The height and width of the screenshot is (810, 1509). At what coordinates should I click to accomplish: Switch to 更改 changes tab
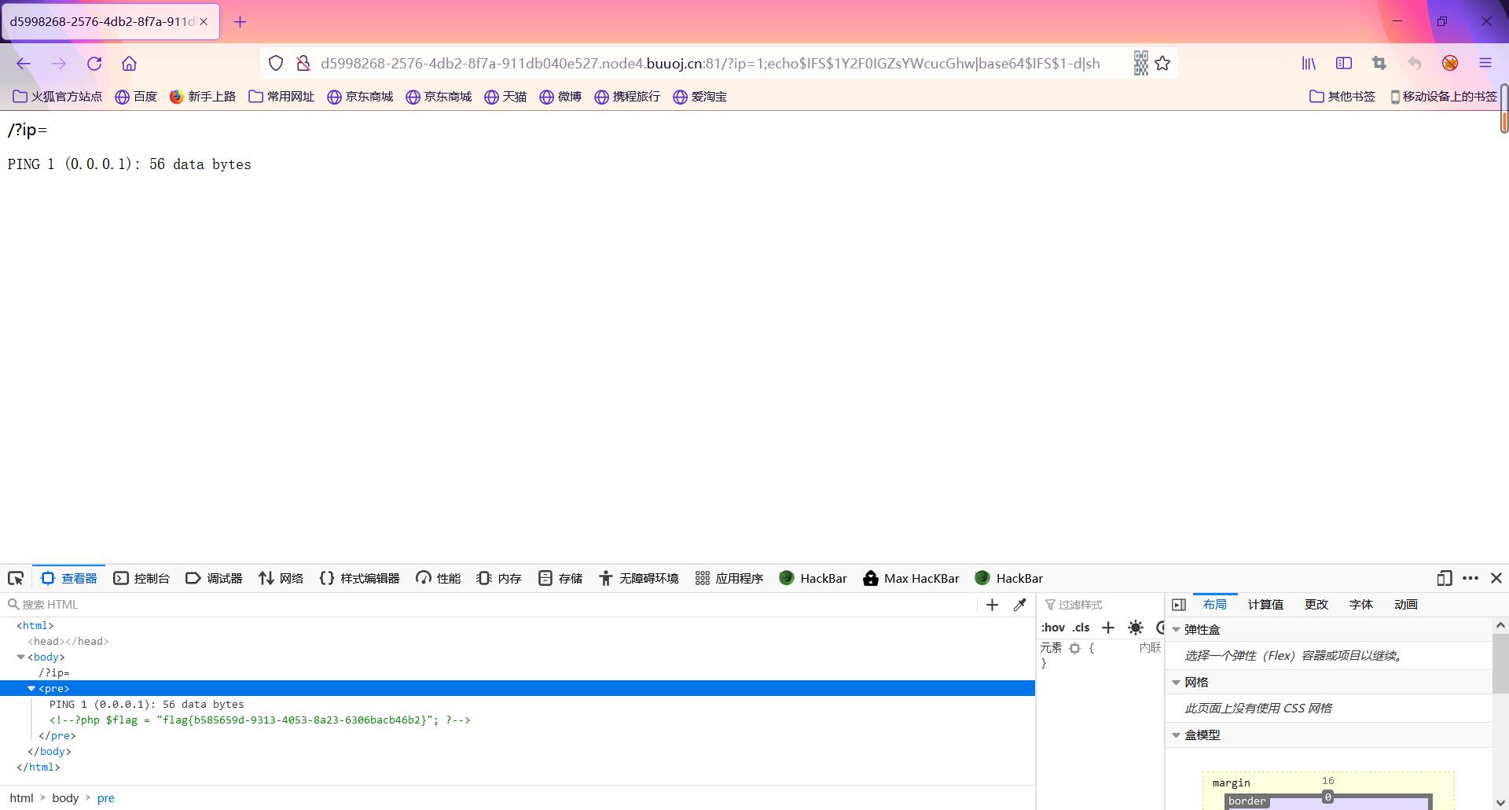point(1316,605)
